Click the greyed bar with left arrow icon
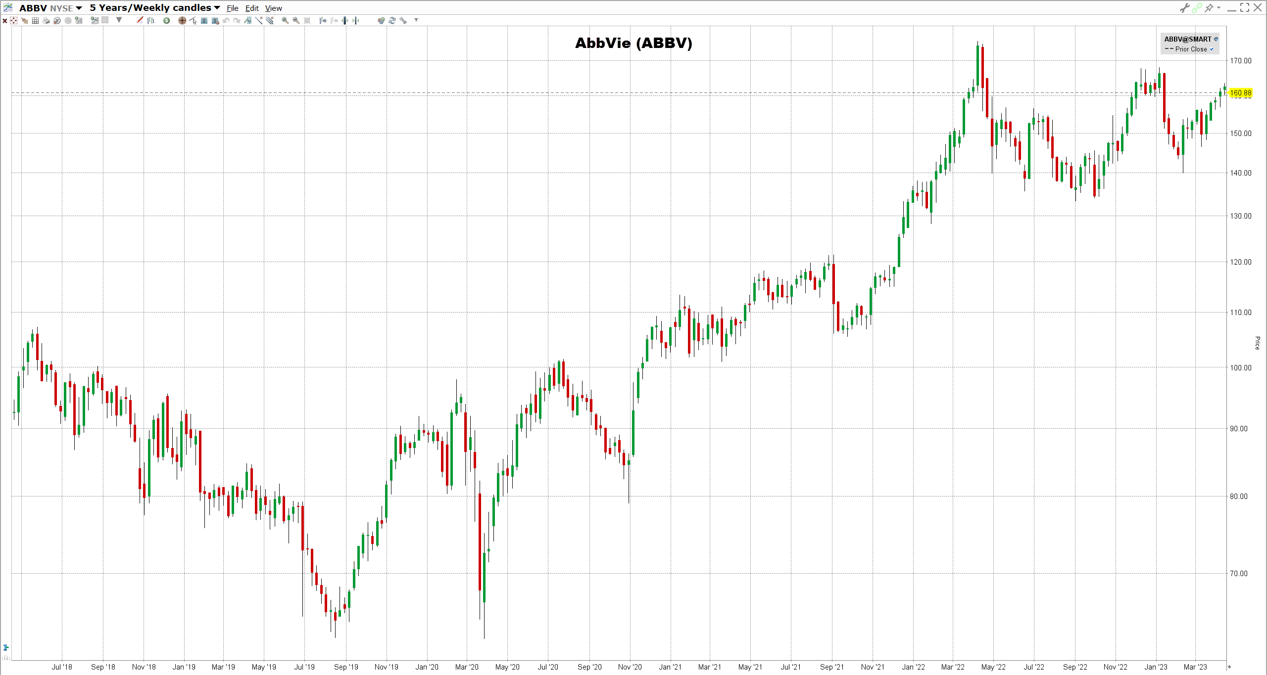Image resolution: width=1267 pixels, height=675 pixels. (334, 21)
